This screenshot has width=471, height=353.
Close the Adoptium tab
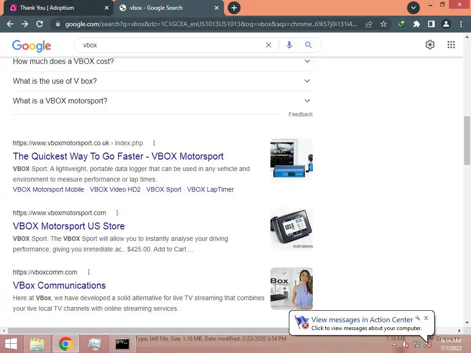coord(107,8)
